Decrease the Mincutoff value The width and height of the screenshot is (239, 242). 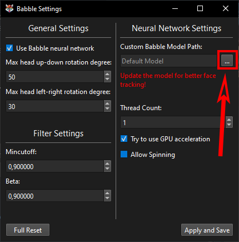107,169
